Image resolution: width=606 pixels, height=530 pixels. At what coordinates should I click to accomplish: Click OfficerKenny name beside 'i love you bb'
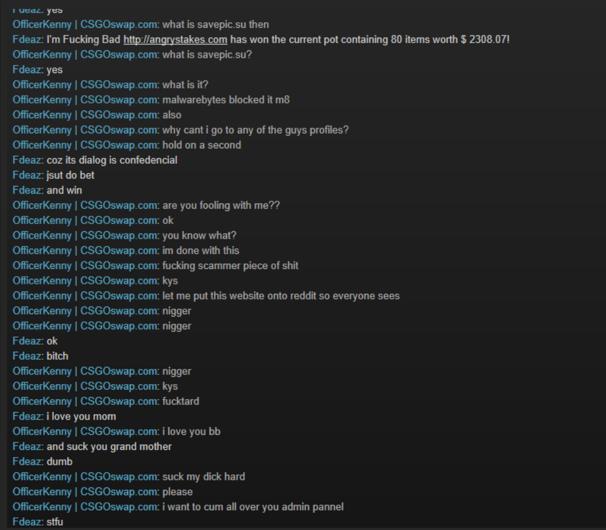(85, 432)
